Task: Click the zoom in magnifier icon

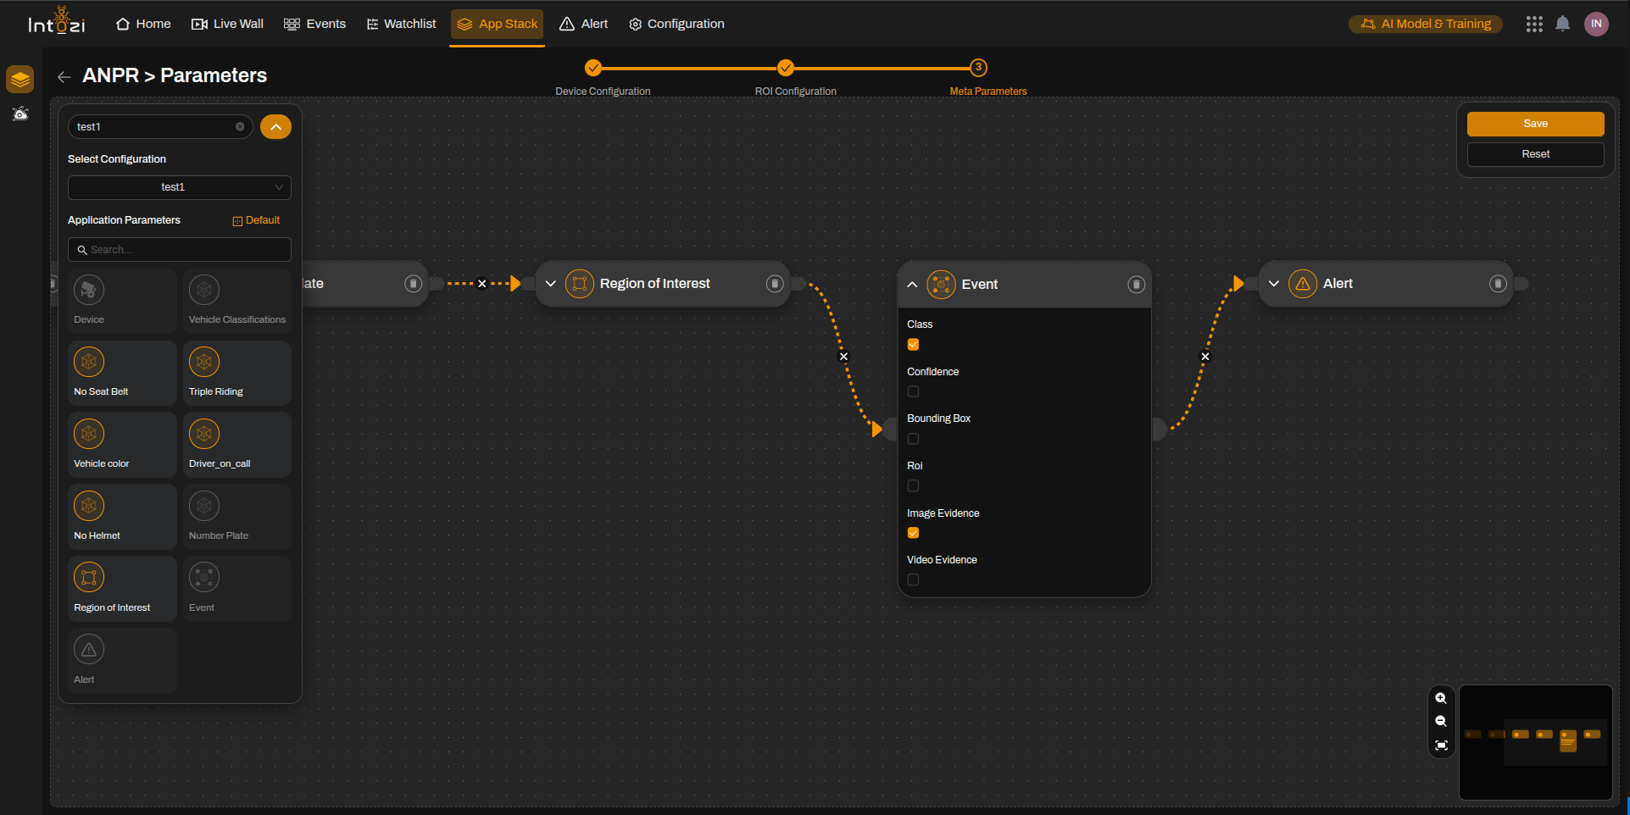Action: pos(1441,699)
